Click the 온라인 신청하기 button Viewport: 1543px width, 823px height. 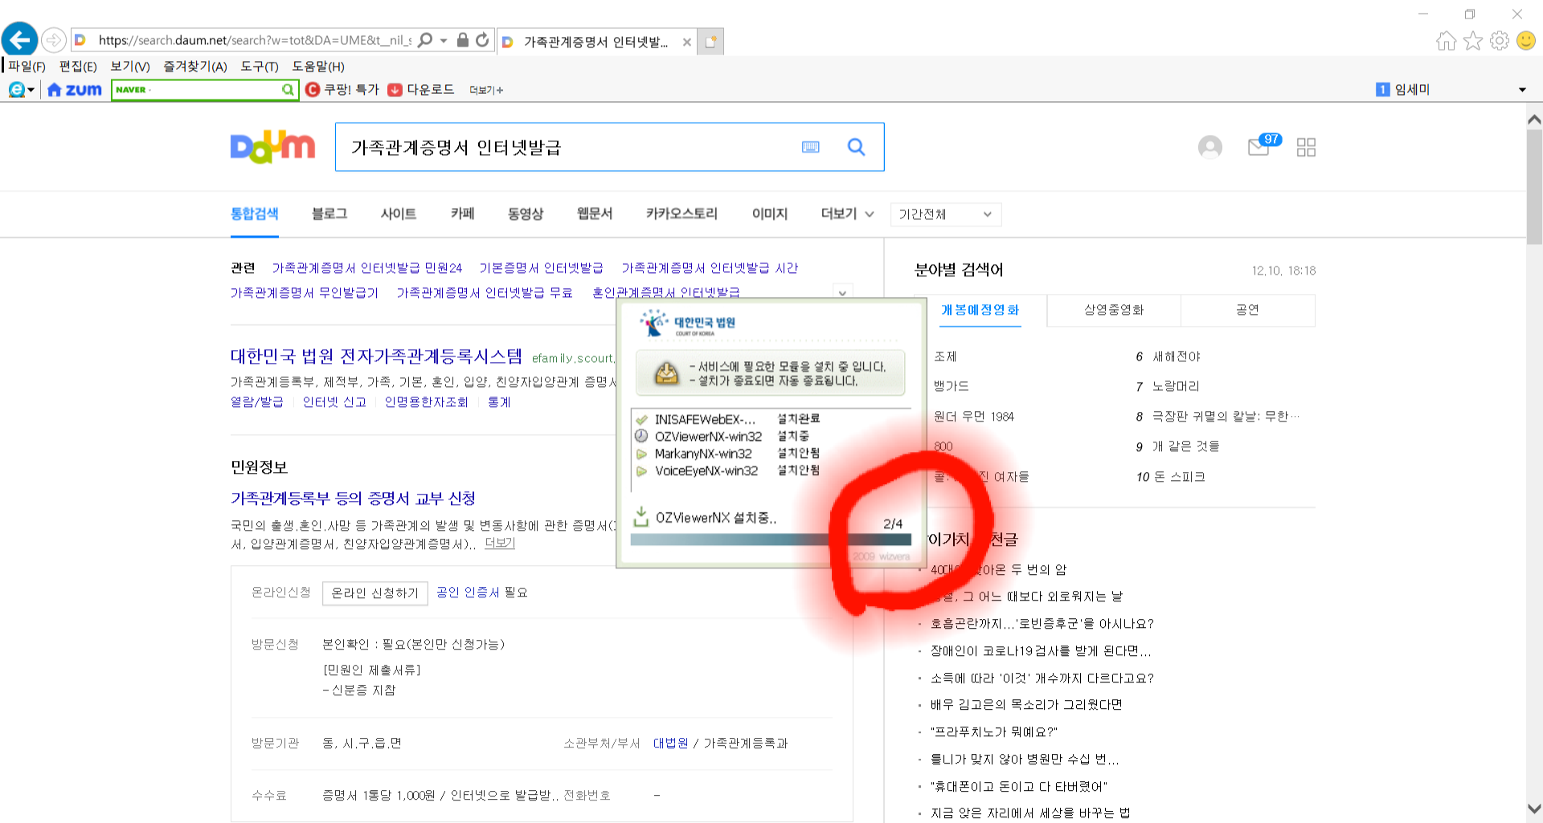(x=375, y=593)
